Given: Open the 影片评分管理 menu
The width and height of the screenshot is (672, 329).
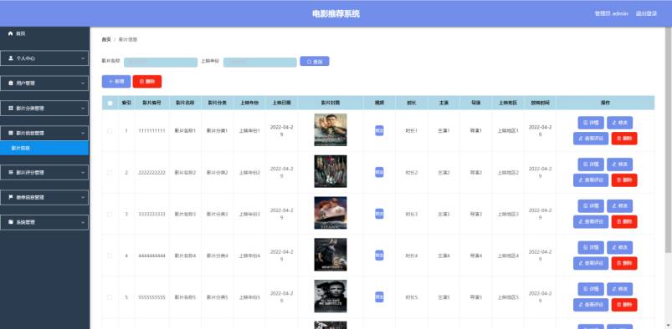Looking at the screenshot, I should [44, 172].
